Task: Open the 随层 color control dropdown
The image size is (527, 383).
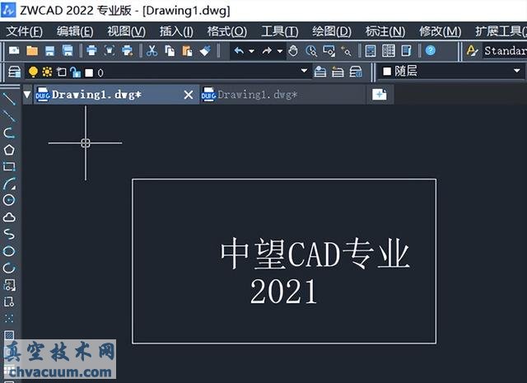Action: (516, 72)
